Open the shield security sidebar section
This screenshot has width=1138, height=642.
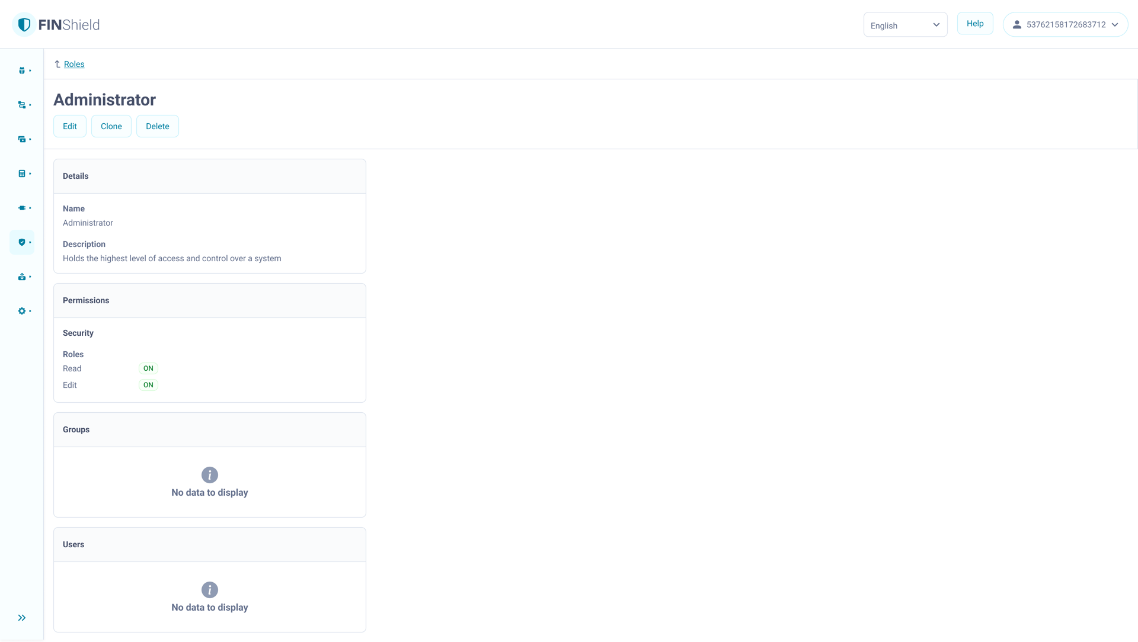(x=22, y=242)
